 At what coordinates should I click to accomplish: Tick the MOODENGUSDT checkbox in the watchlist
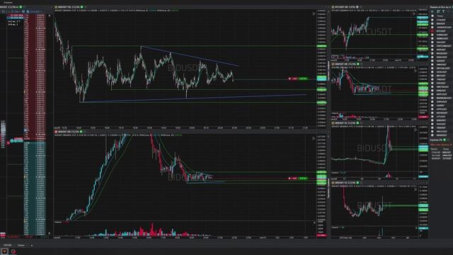[x=432, y=98]
